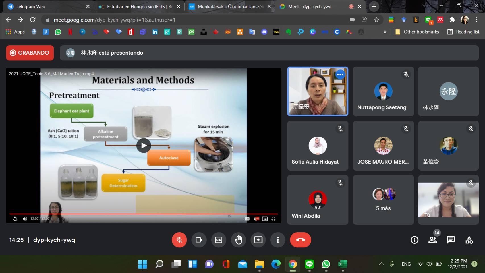The width and height of the screenshot is (485, 273).
Task: Mute video using speaker volume icon
Action: coord(25,219)
